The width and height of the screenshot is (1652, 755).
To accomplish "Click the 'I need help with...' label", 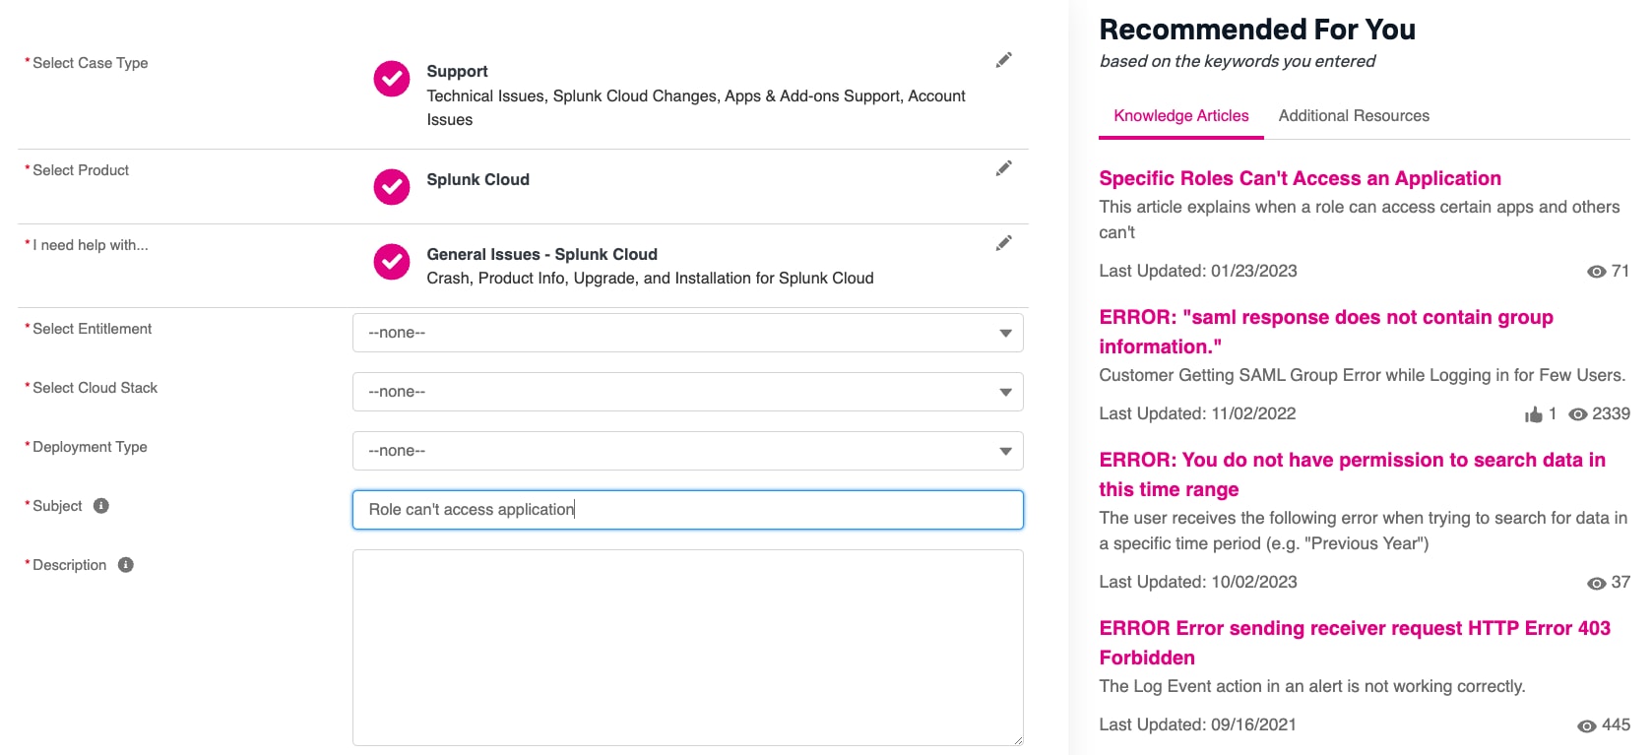I will tap(91, 245).
